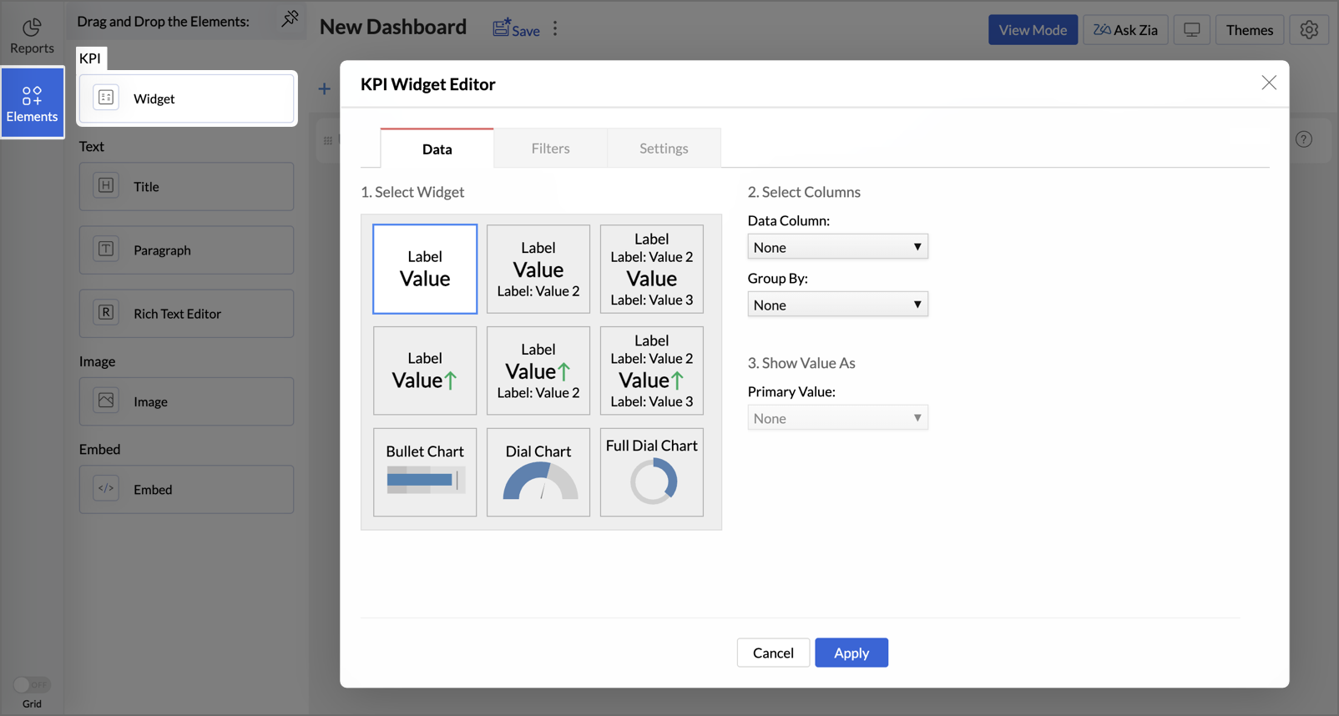Screen dimensions: 1339x716
Task: Switch to the Settings tab
Action: (664, 149)
